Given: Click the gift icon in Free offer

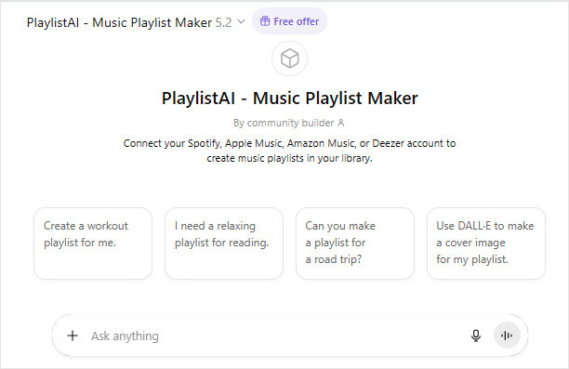Looking at the screenshot, I should point(265,21).
